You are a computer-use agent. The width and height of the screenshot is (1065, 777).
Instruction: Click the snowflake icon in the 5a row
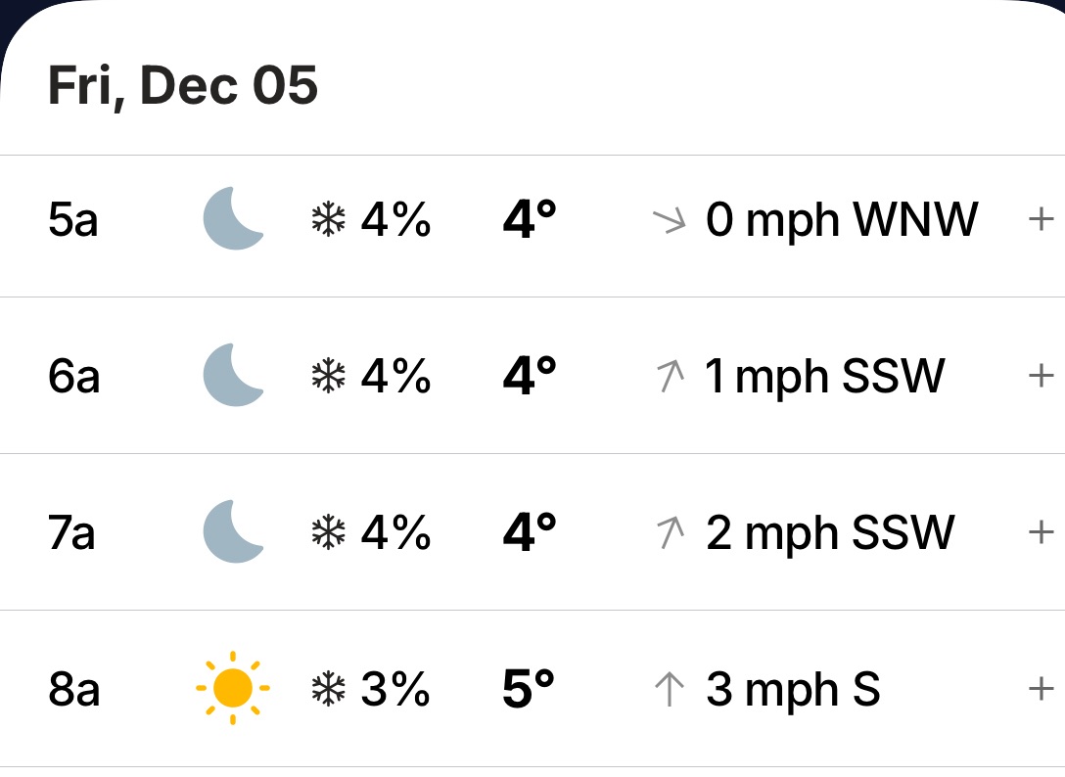point(328,220)
